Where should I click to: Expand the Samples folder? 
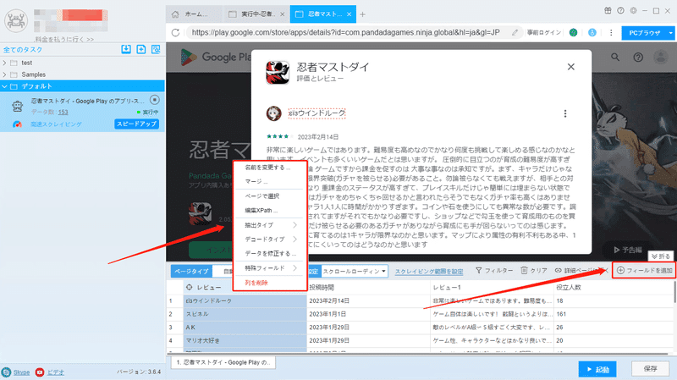tap(5, 74)
